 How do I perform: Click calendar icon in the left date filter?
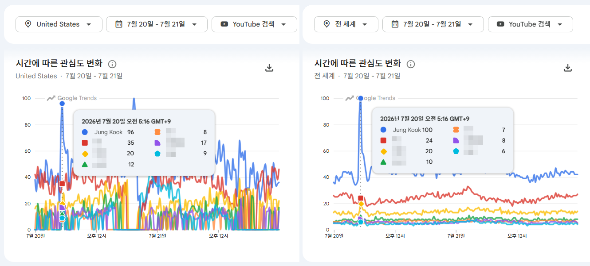[x=118, y=24]
